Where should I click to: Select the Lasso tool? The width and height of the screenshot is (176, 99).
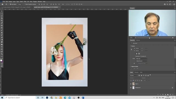click(x=2, y=16)
